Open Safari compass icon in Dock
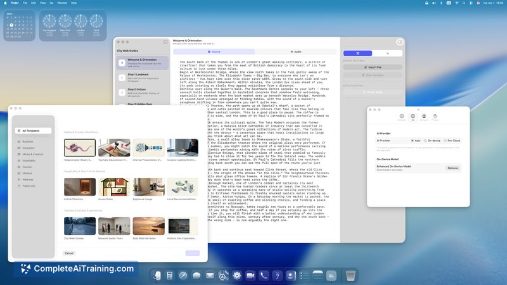This screenshot has width=507, height=285. (x=183, y=275)
